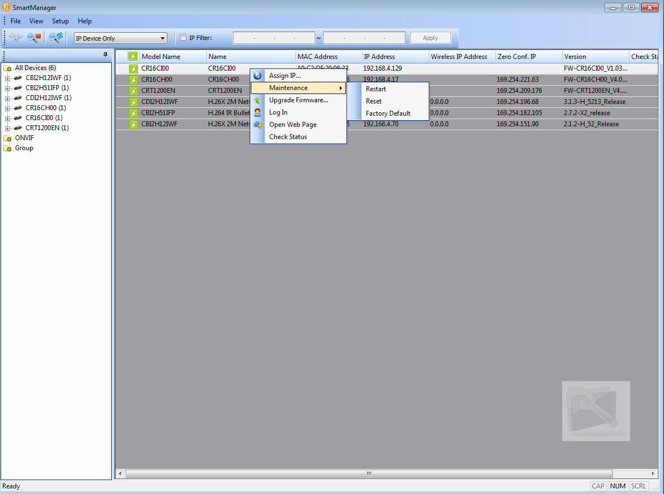The height and width of the screenshot is (494, 664).
Task: Click the faded maintenance folder wrench image
Action: pyautogui.click(x=596, y=411)
